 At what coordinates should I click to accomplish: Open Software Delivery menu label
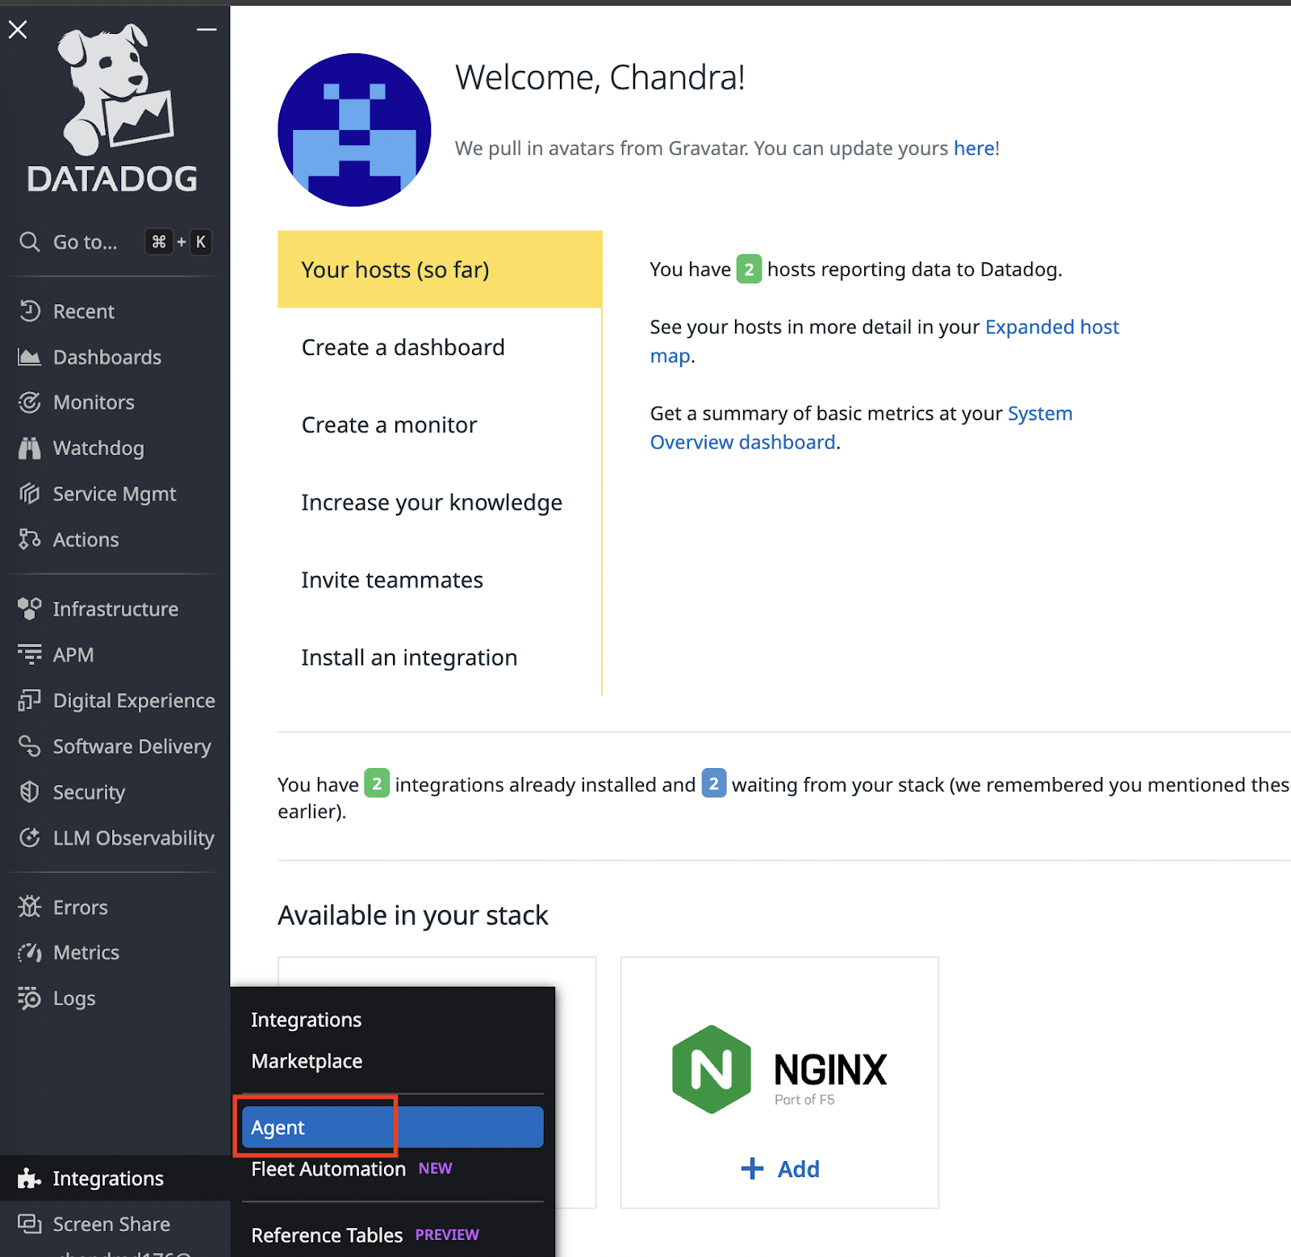click(132, 746)
